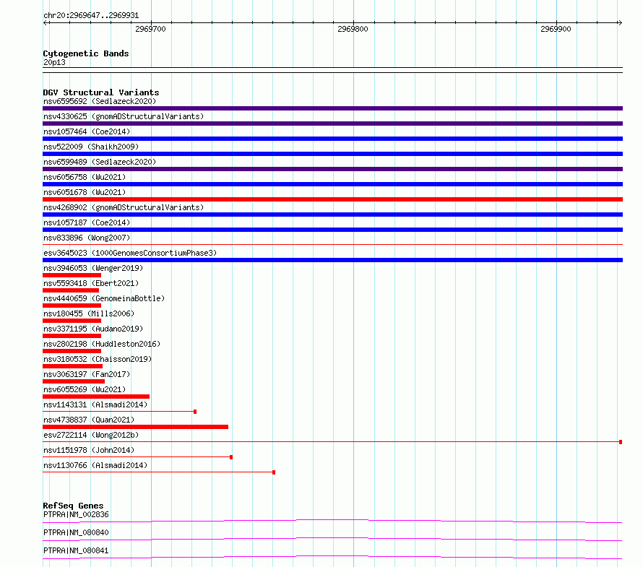Select esv2722114 (Wong2012b) label
This screenshot has height=567, width=643.
pos(91,435)
